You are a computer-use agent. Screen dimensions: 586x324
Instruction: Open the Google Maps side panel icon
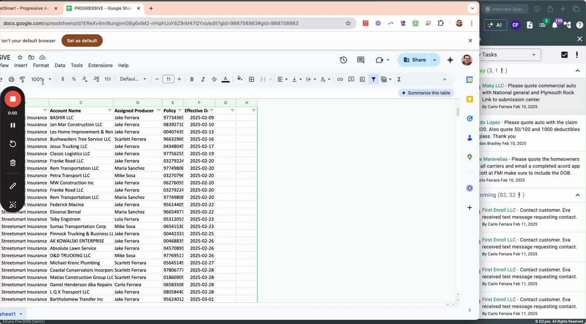[470, 157]
